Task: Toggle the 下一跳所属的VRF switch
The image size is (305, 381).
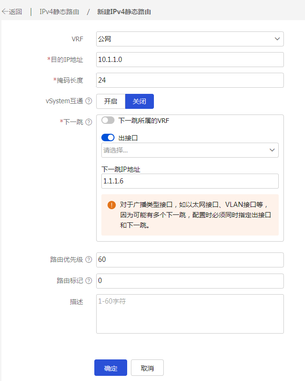Action: point(108,121)
